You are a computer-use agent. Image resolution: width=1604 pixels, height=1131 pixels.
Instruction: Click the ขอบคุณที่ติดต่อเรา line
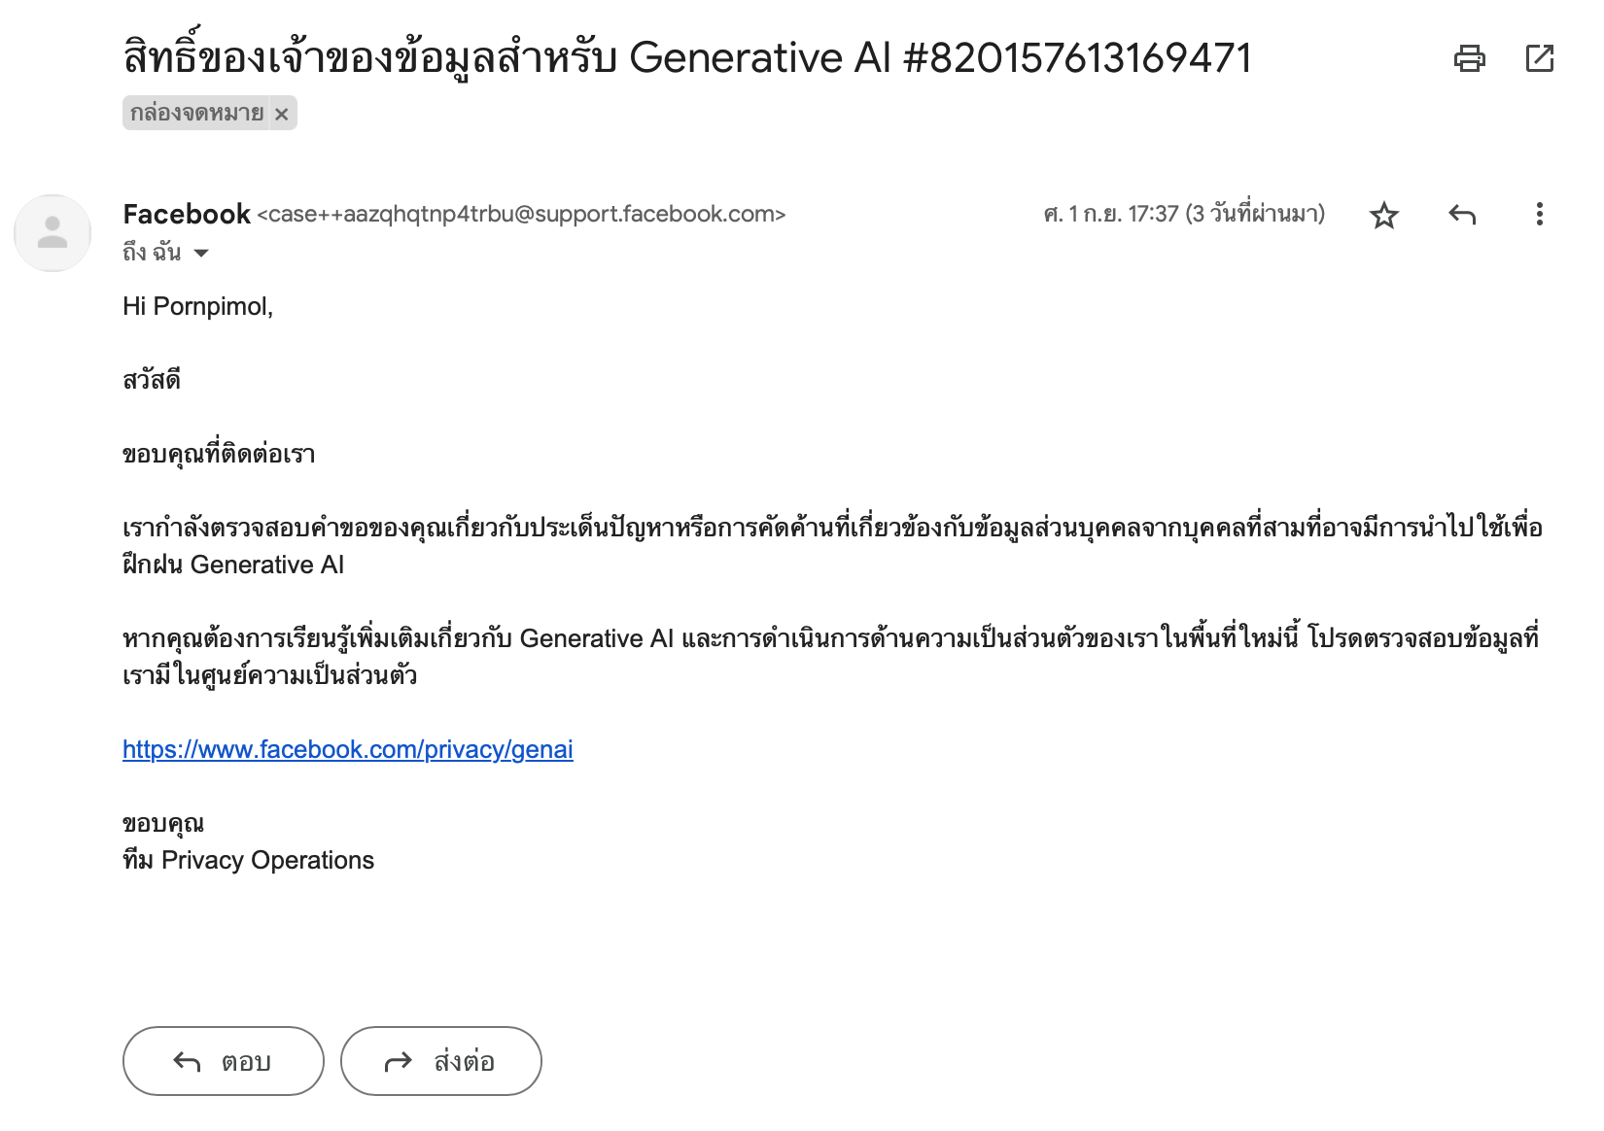pos(219,454)
